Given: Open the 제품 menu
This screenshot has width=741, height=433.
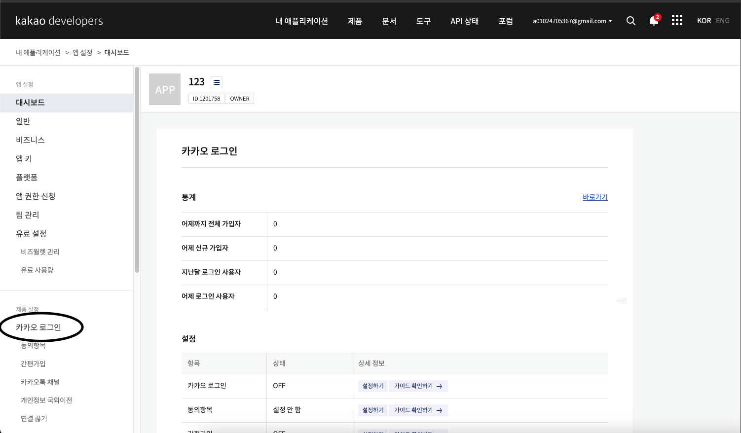Looking at the screenshot, I should pyautogui.click(x=355, y=21).
